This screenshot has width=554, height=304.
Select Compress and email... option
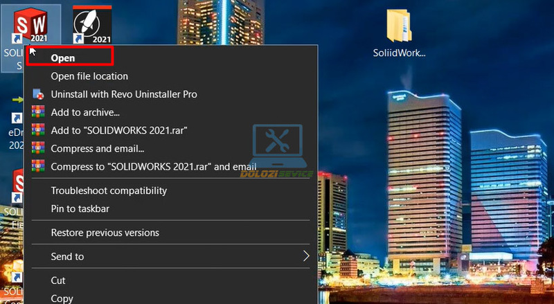pos(98,148)
